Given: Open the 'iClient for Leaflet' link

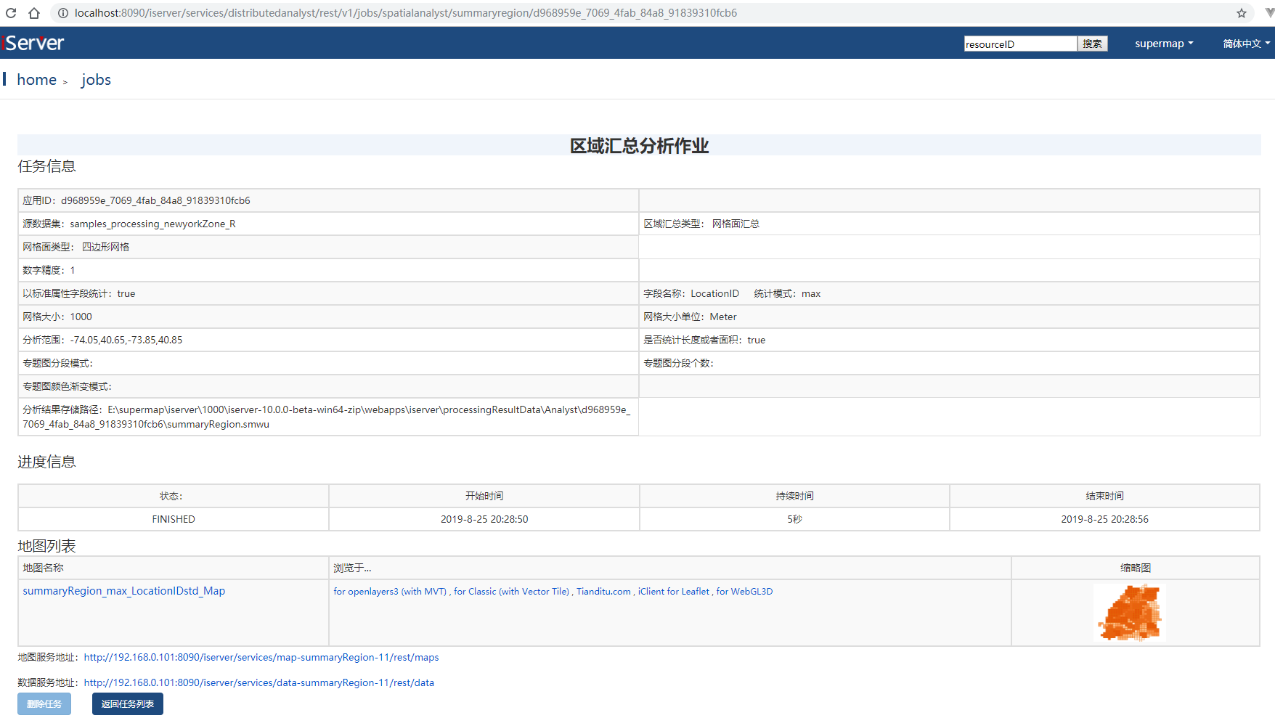Looking at the screenshot, I should [x=673, y=591].
